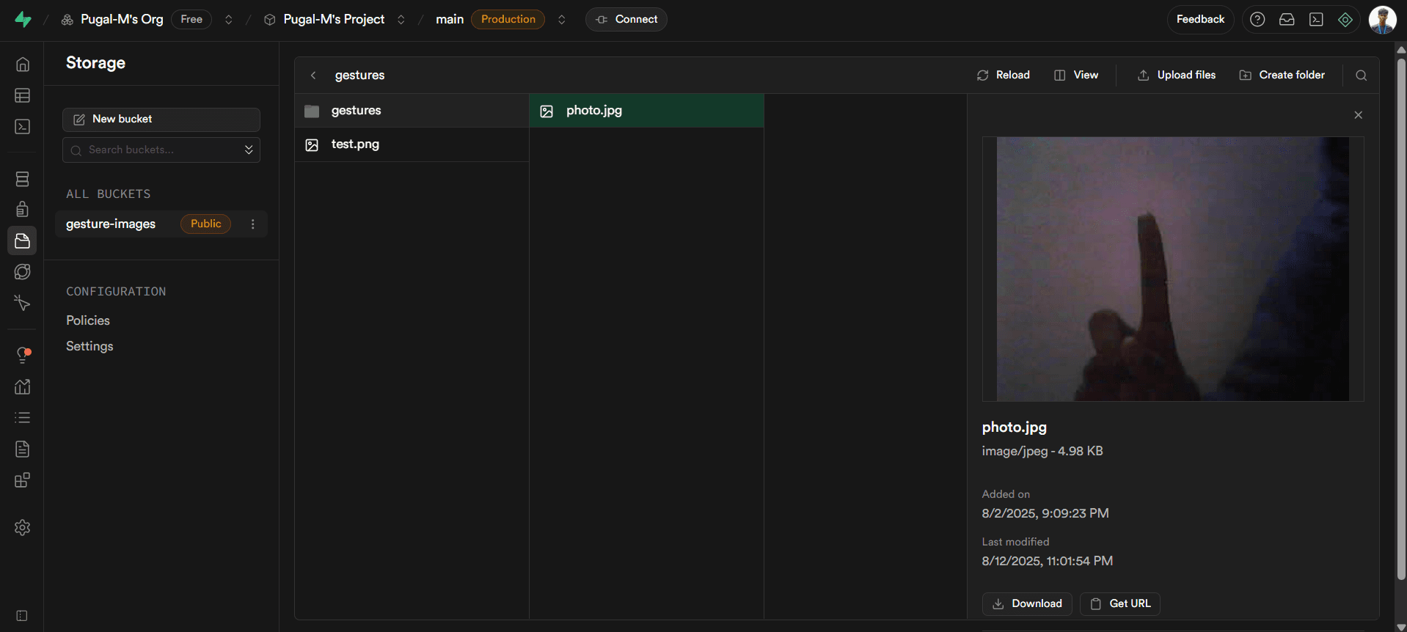This screenshot has height=632, width=1407.
Task: Download photo.jpg
Action: coord(1027,604)
